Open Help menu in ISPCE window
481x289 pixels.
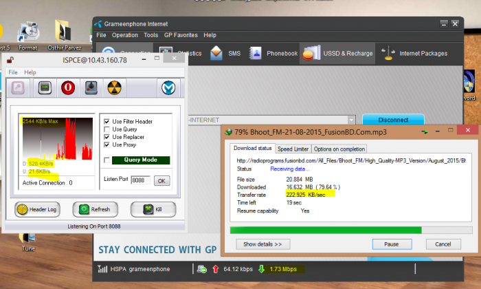point(30,72)
